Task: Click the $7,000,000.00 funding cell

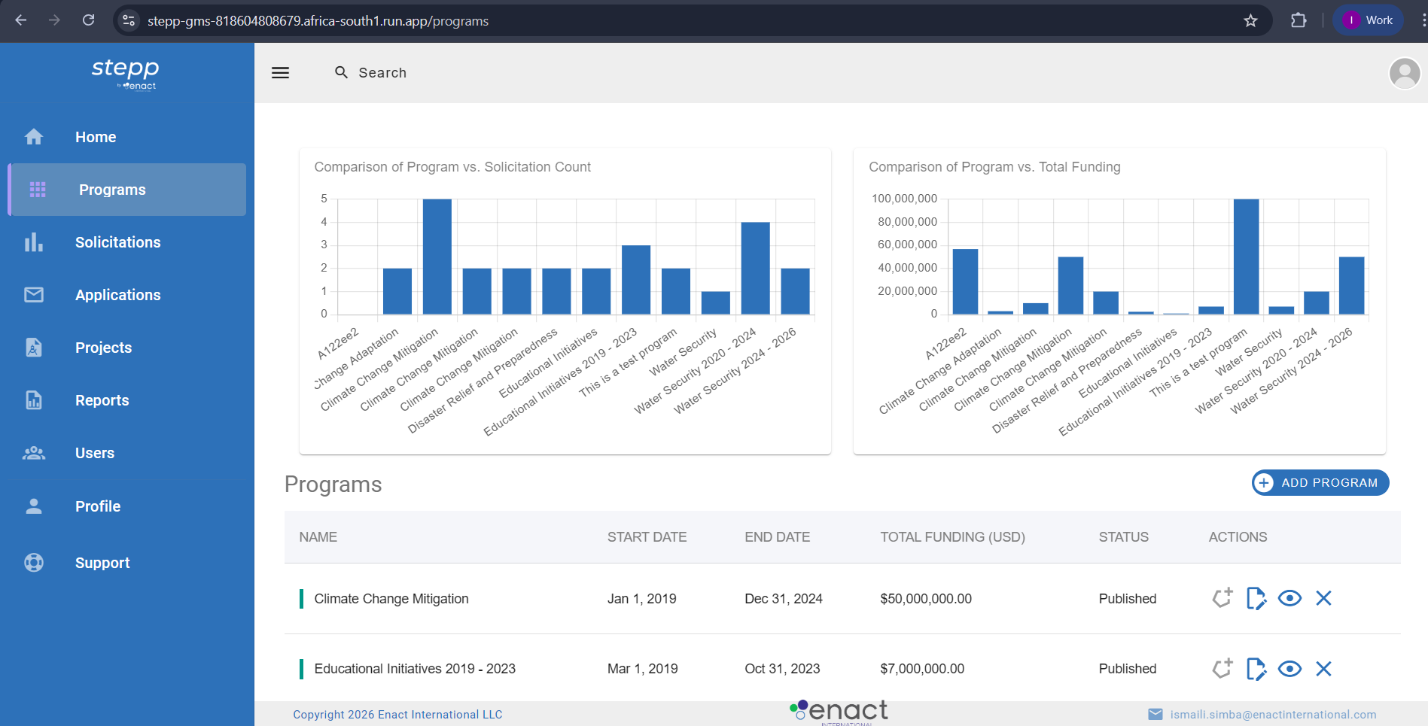Action: click(x=922, y=669)
